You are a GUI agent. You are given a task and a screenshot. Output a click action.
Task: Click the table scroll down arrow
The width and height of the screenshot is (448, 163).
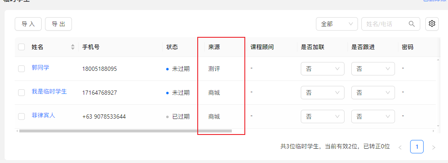(438, 125)
